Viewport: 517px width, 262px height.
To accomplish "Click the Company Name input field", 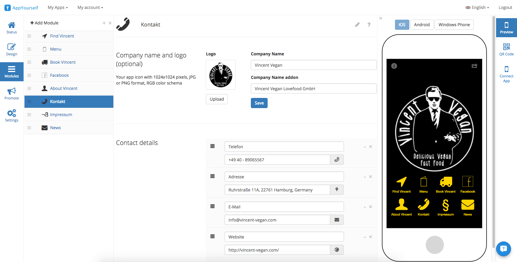I will pyautogui.click(x=314, y=65).
